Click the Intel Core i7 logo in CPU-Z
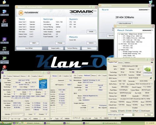This screenshot has height=125, width=156. point(43,83)
